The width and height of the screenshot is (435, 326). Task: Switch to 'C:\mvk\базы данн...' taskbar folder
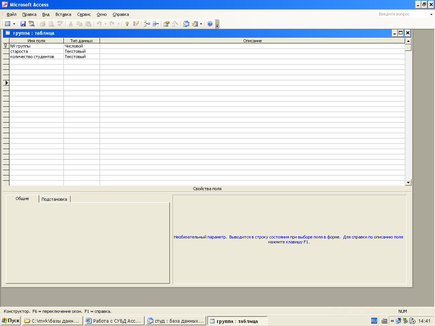[53, 321]
